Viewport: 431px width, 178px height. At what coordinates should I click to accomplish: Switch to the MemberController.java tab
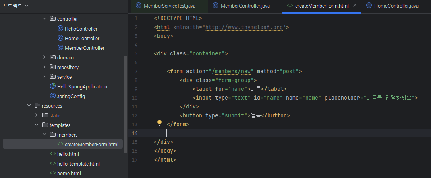[x=245, y=6]
